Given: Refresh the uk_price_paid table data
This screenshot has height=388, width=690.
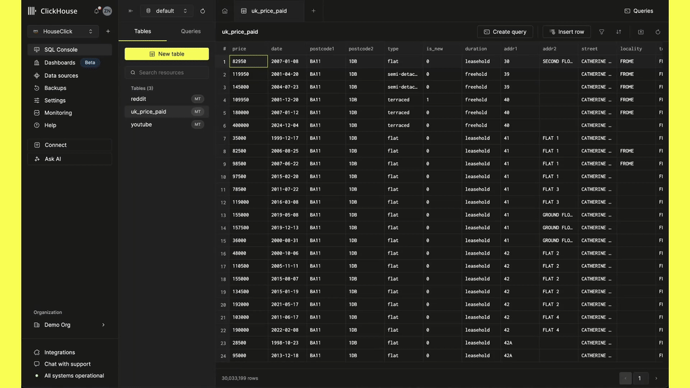Looking at the screenshot, I should click(657, 32).
